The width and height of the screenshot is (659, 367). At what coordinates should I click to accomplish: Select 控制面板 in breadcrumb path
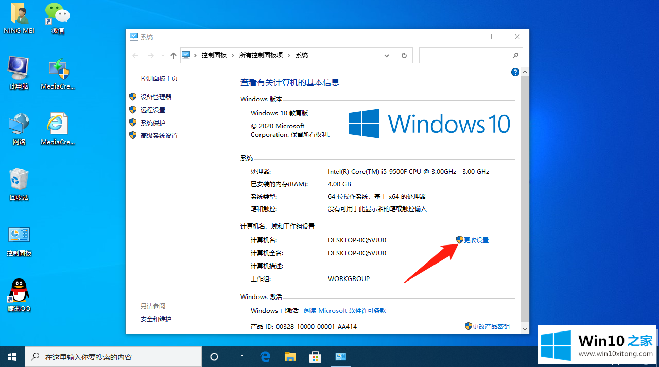point(214,55)
